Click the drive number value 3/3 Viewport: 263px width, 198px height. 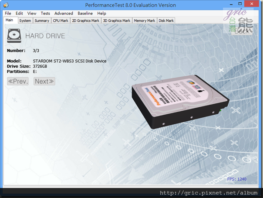click(36, 51)
